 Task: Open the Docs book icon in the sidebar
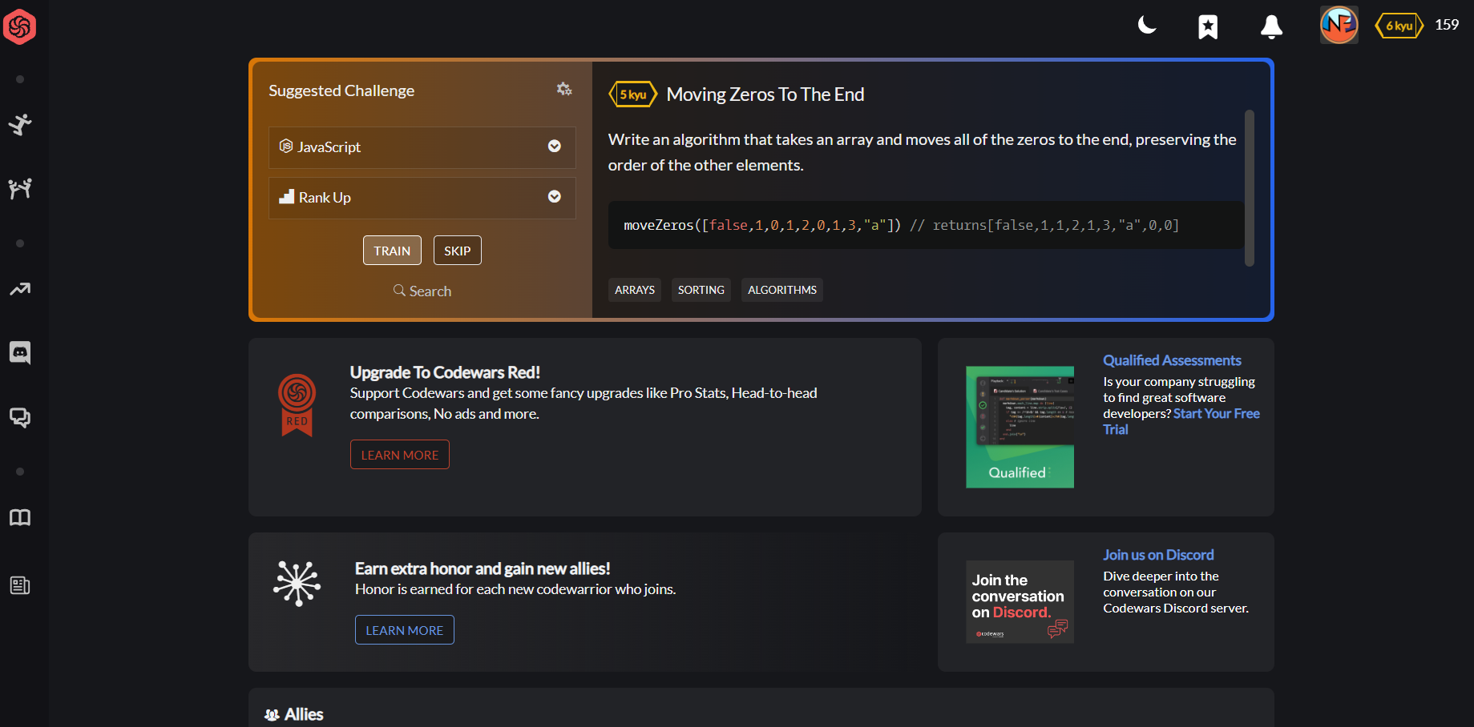tap(20, 518)
